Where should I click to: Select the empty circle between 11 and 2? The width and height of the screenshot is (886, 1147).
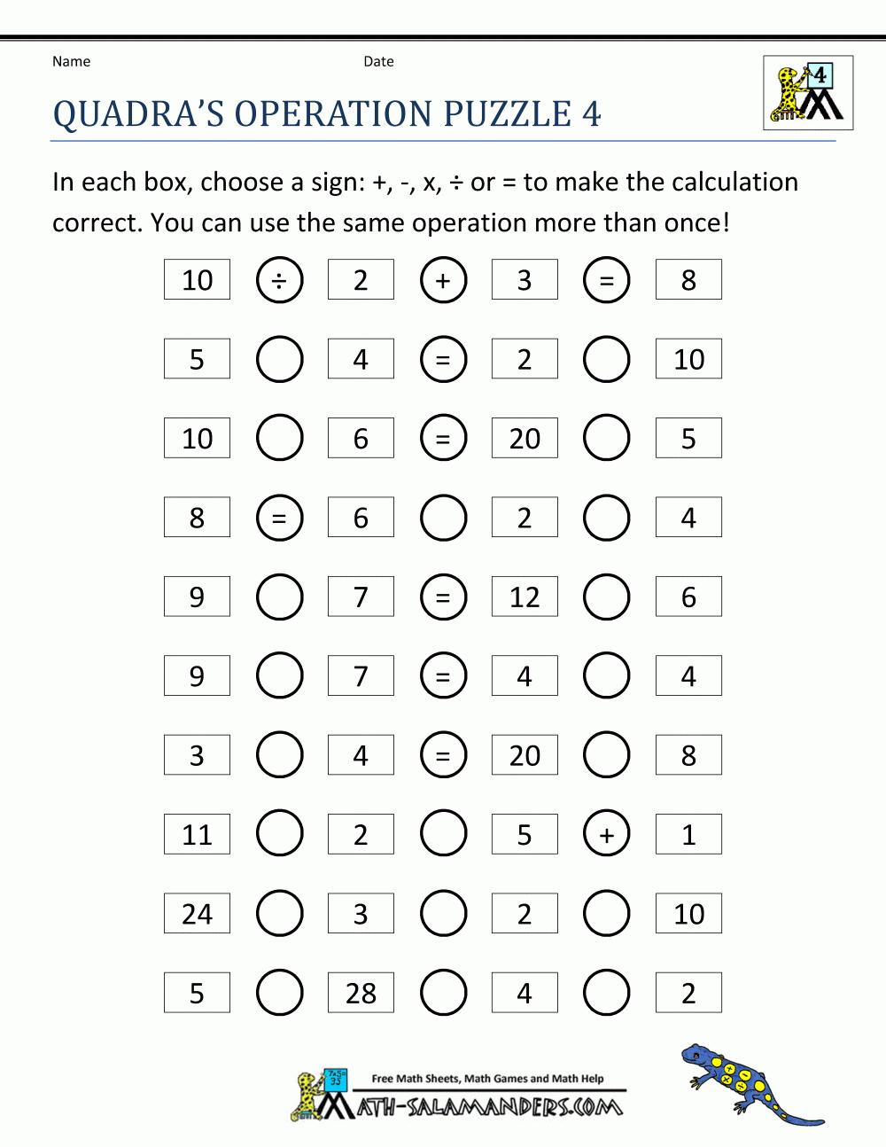(279, 835)
